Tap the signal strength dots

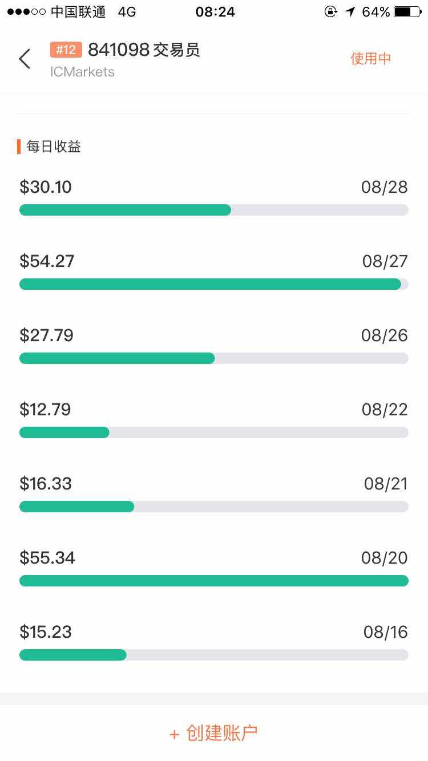pos(26,12)
